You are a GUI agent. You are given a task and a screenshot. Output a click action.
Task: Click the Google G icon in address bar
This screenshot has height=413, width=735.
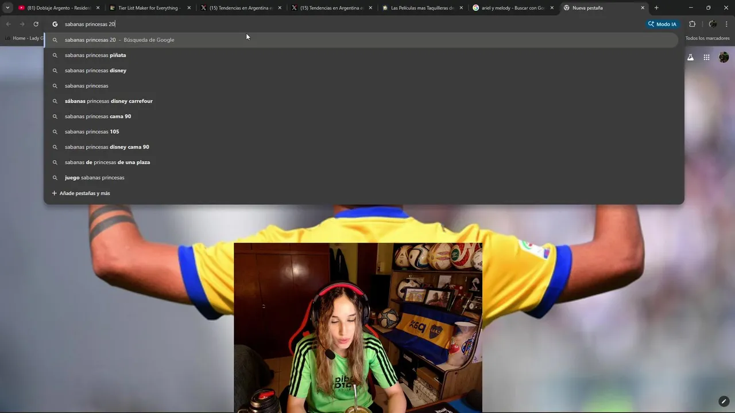click(55, 24)
